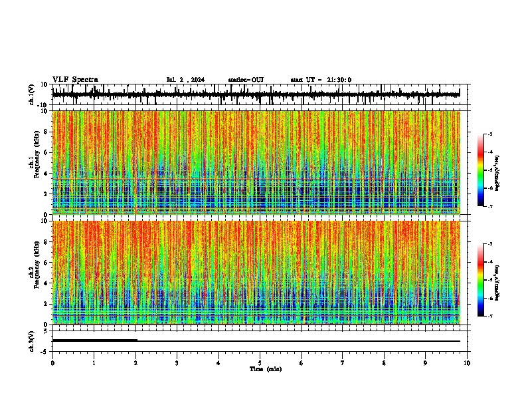Click the "Time (min)" axis label
526x407 pixels.
click(x=266, y=369)
